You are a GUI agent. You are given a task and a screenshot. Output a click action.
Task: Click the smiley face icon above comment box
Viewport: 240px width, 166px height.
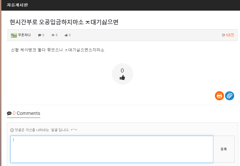pos(12,130)
